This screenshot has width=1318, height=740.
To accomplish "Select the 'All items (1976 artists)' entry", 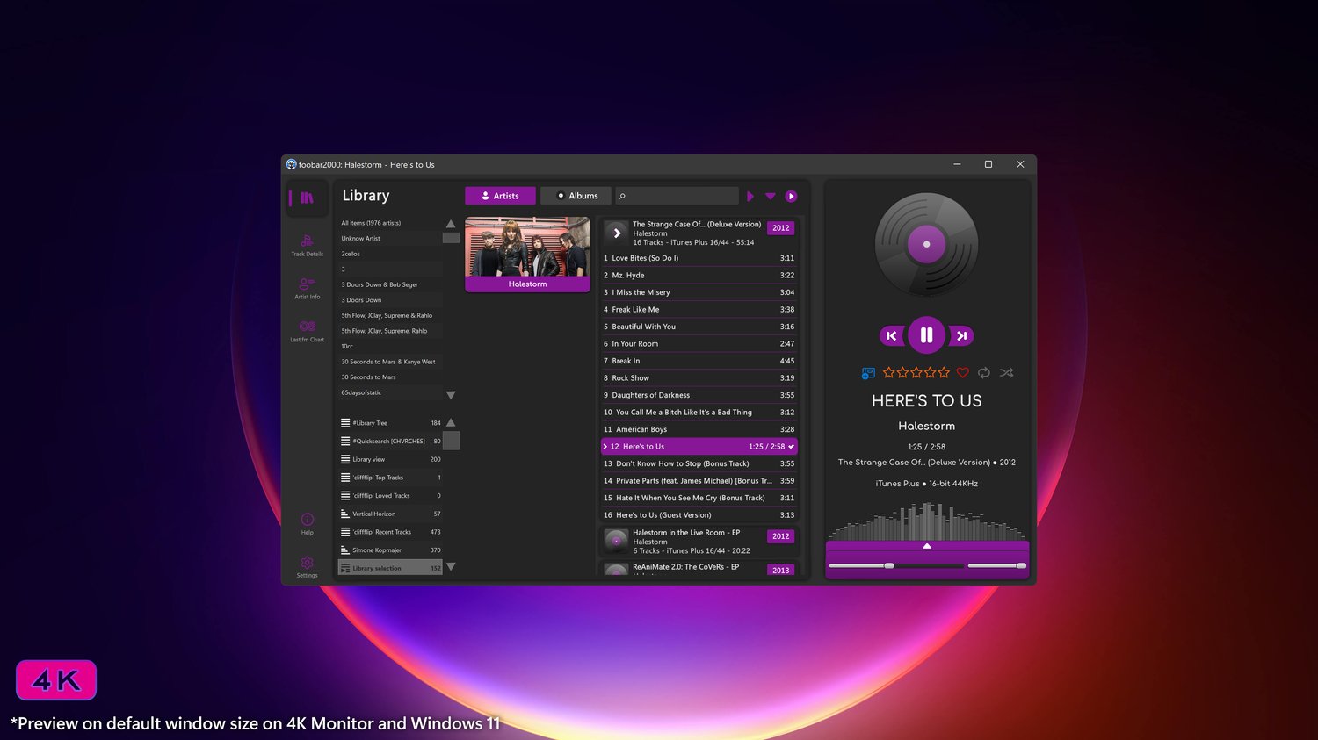I will [x=390, y=223].
